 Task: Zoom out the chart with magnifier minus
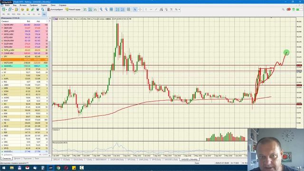(x=106, y=9)
